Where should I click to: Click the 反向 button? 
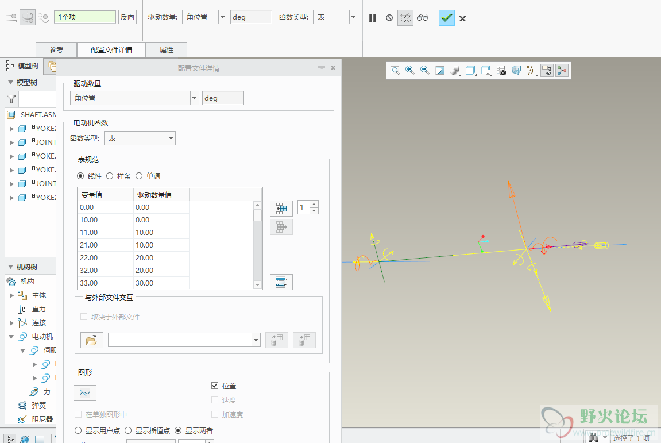pyautogui.click(x=127, y=17)
